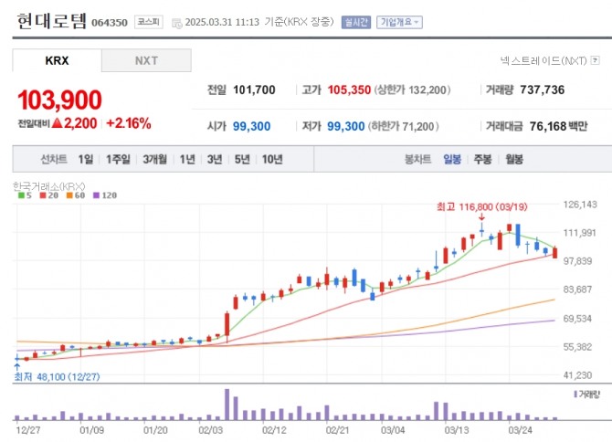Click the 한국거래소(KRX) chart caption
The image size is (612, 442).
click(48, 186)
